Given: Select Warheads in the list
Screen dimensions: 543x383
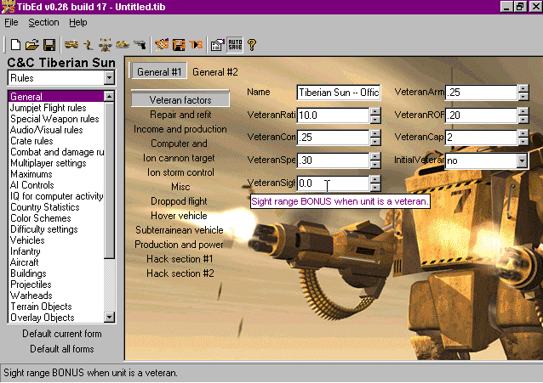Looking at the screenshot, I should 56,296.
